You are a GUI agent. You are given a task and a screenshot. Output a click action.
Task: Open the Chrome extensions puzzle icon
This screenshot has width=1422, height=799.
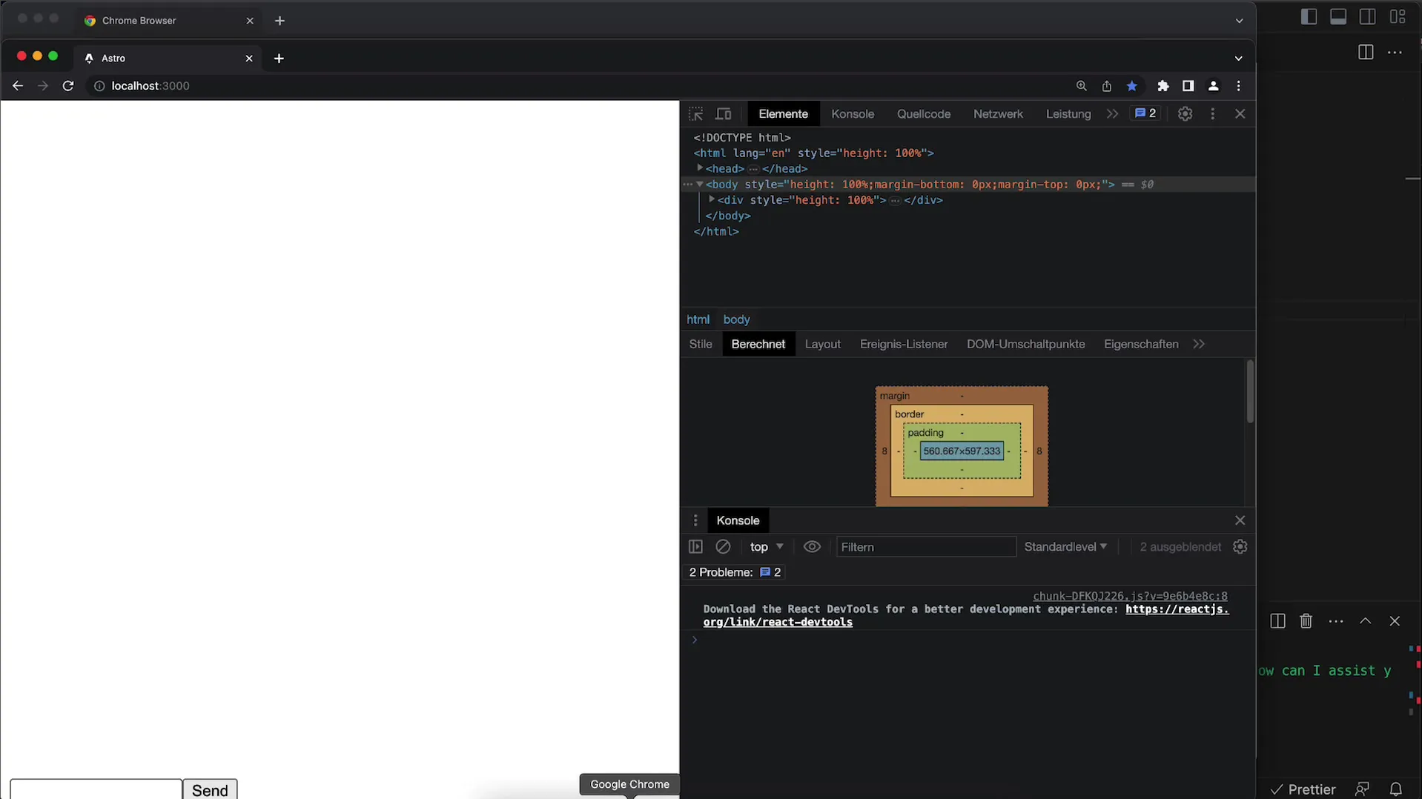(x=1163, y=86)
